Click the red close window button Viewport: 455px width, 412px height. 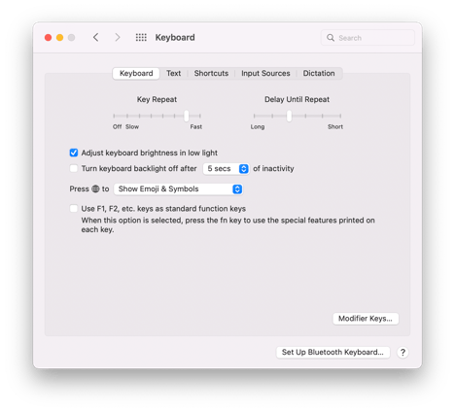(48, 38)
